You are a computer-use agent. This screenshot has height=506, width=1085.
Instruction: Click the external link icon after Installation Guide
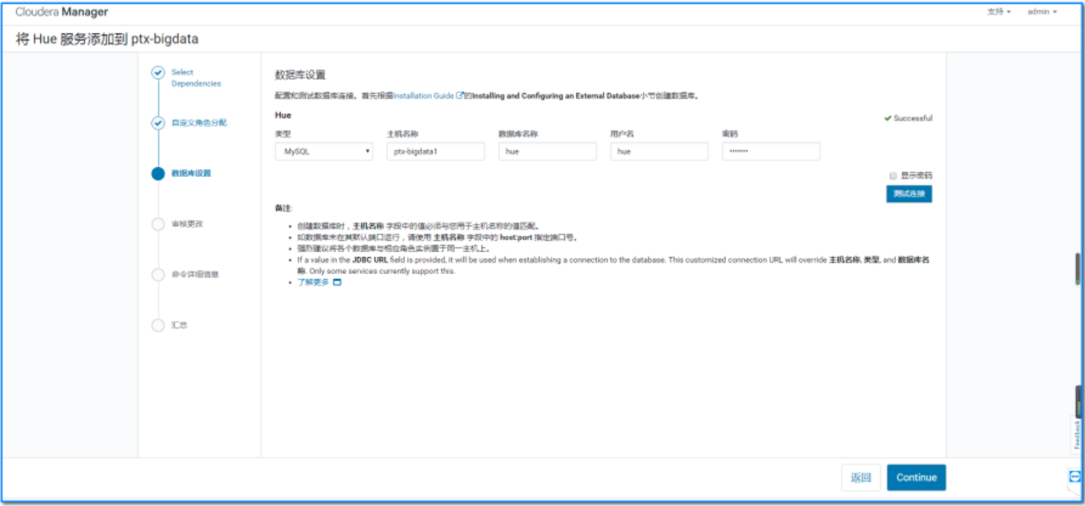click(x=459, y=96)
